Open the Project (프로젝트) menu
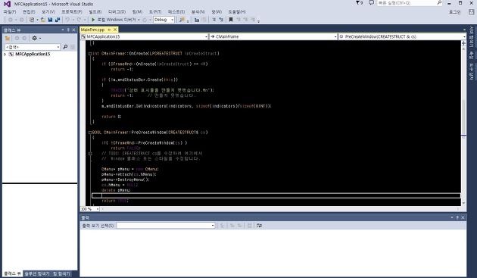The image size is (477, 278). coord(71,12)
